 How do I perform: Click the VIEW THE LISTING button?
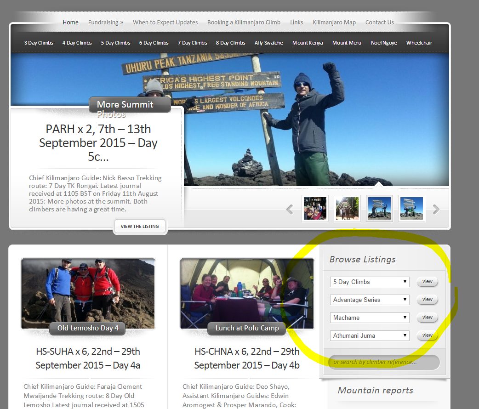[x=140, y=226]
